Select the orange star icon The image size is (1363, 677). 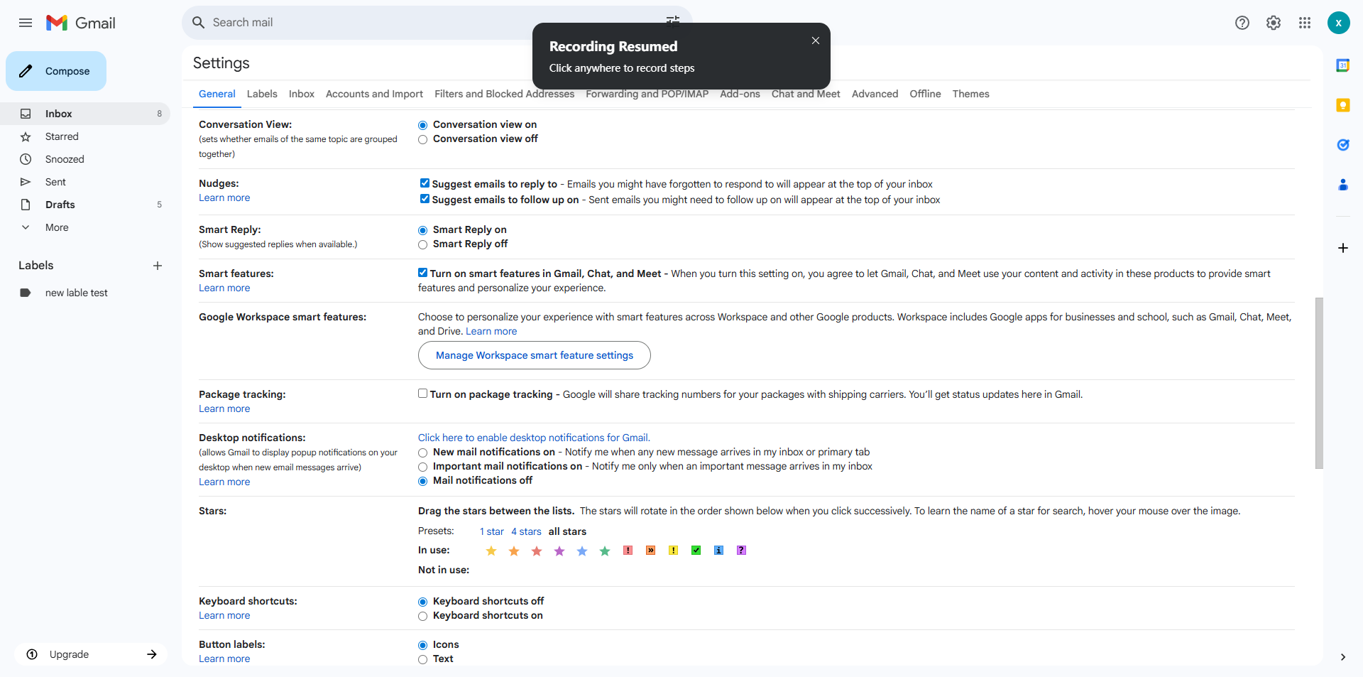click(514, 551)
